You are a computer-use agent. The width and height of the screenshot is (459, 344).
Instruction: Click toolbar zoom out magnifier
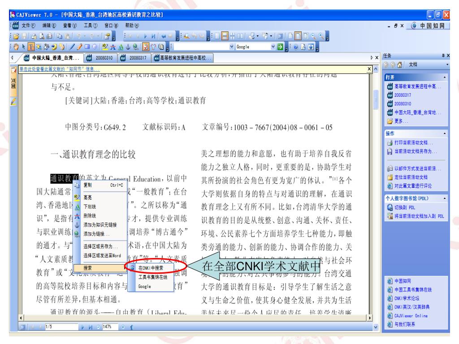tap(313, 36)
